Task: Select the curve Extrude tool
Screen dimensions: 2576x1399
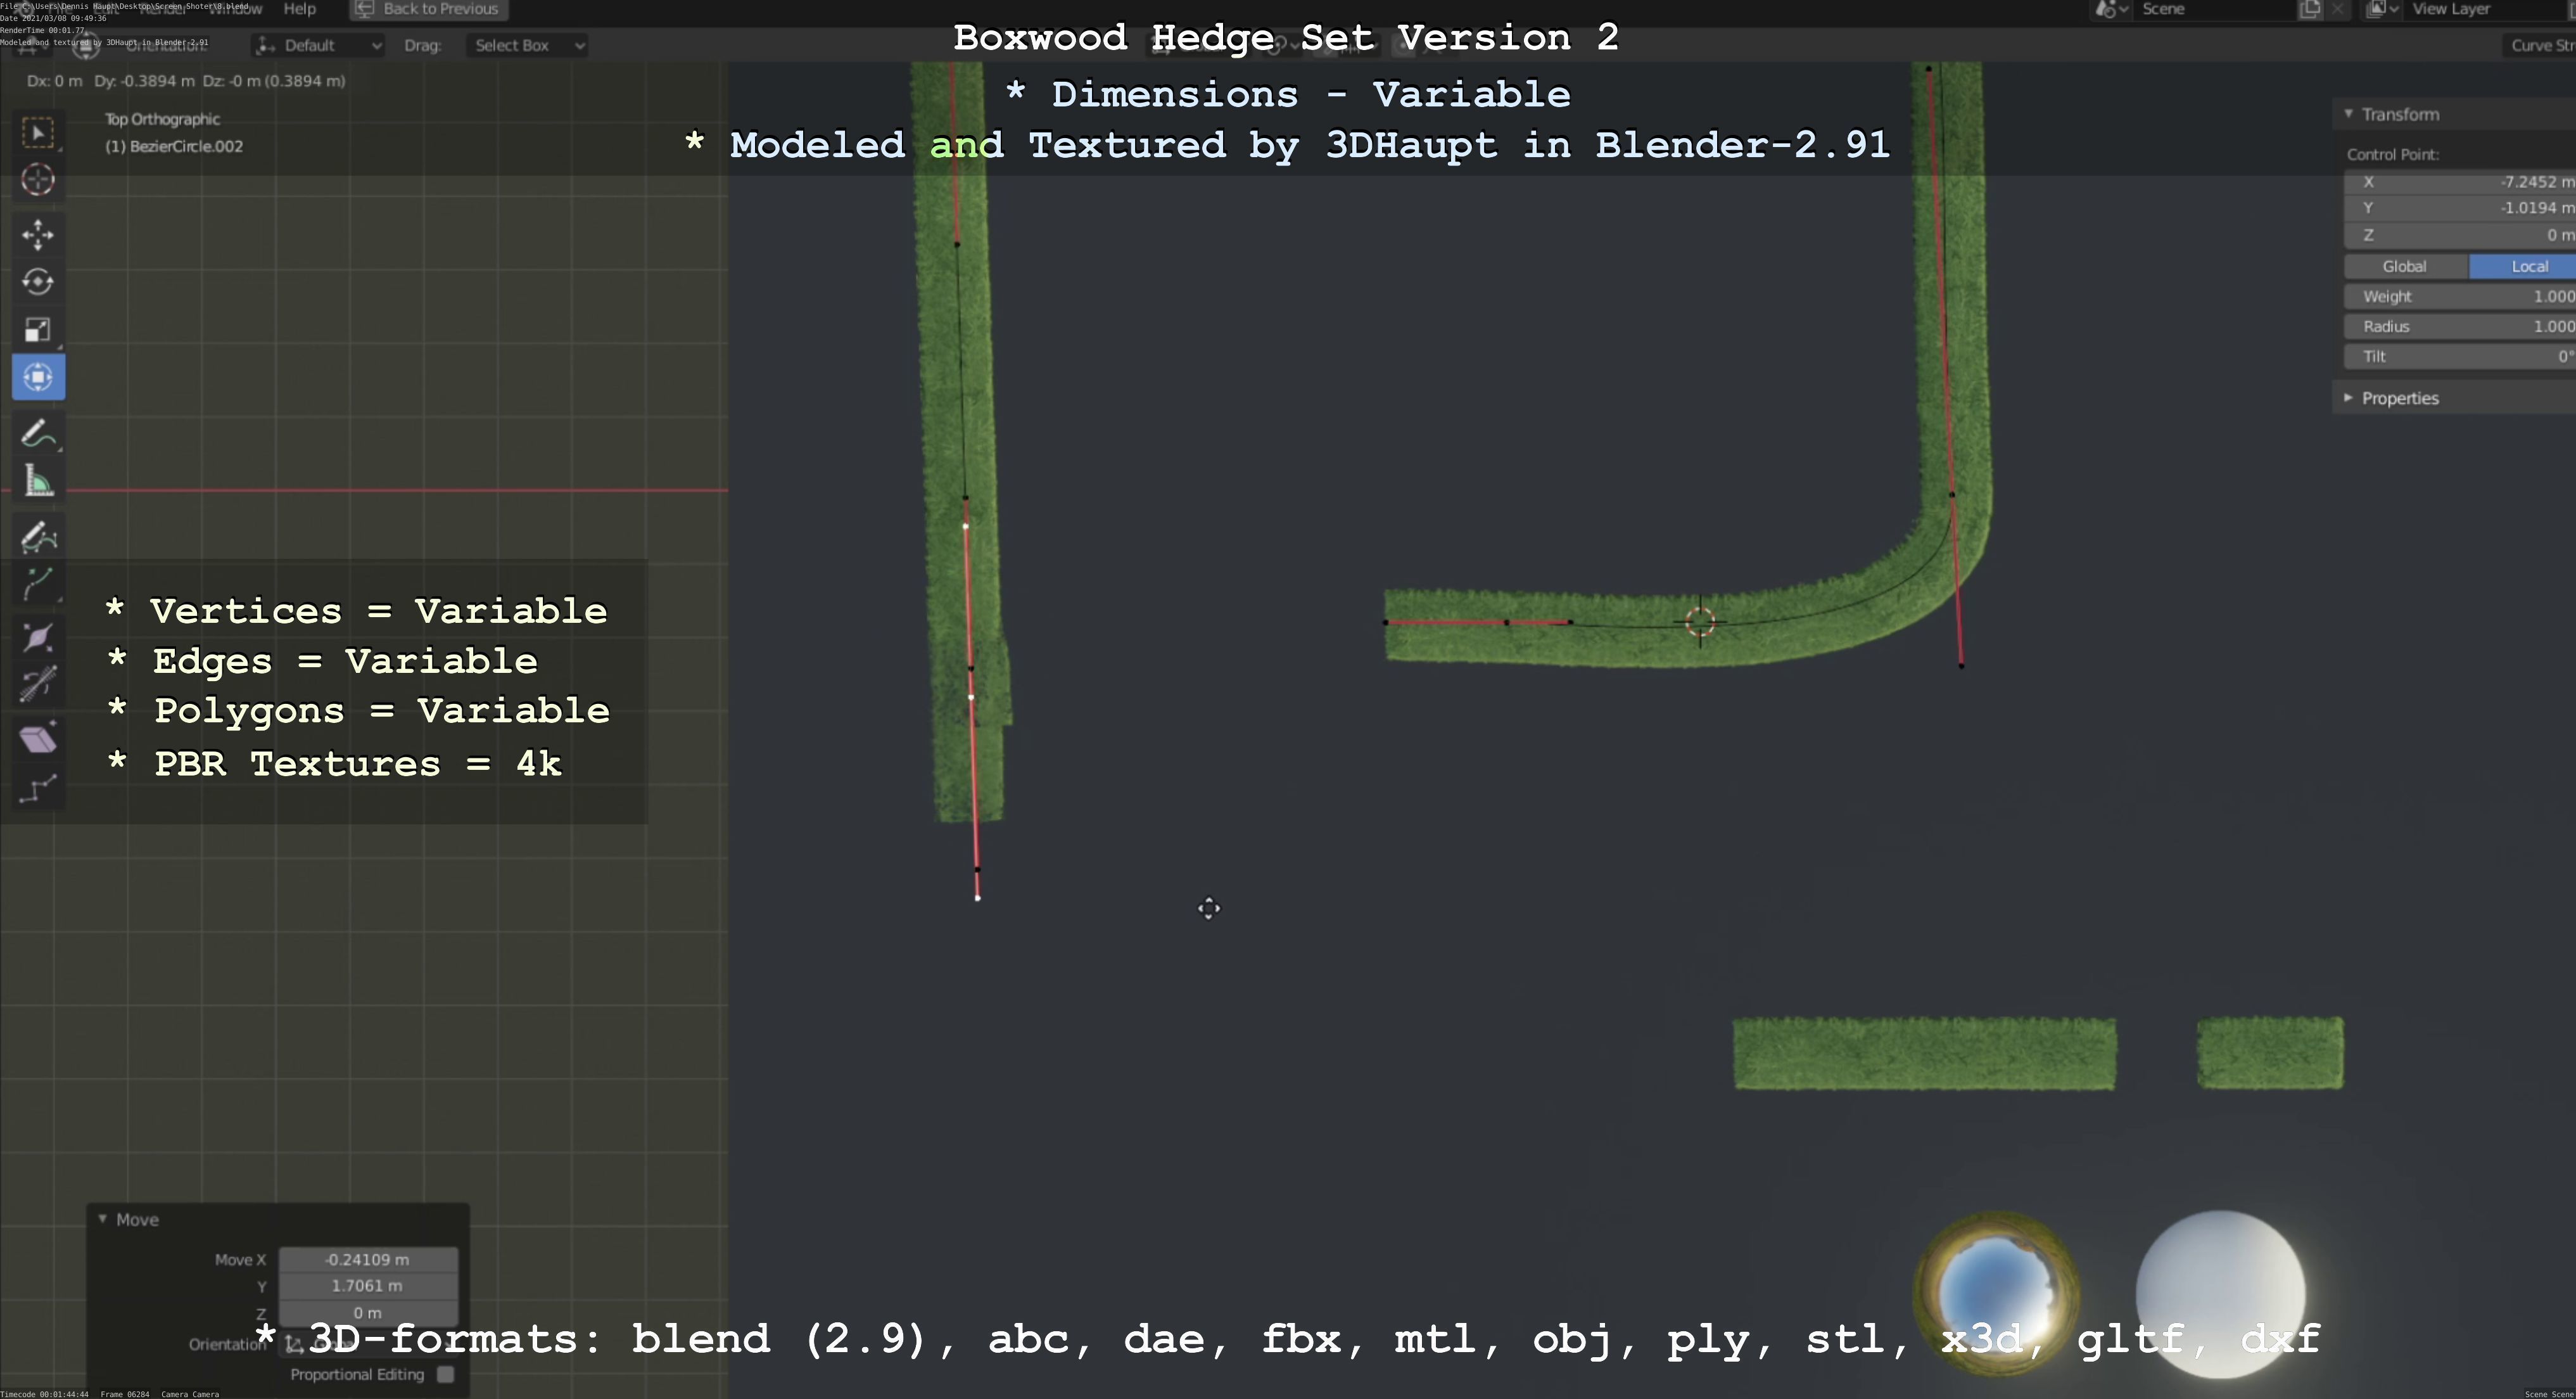Action: 38,585
